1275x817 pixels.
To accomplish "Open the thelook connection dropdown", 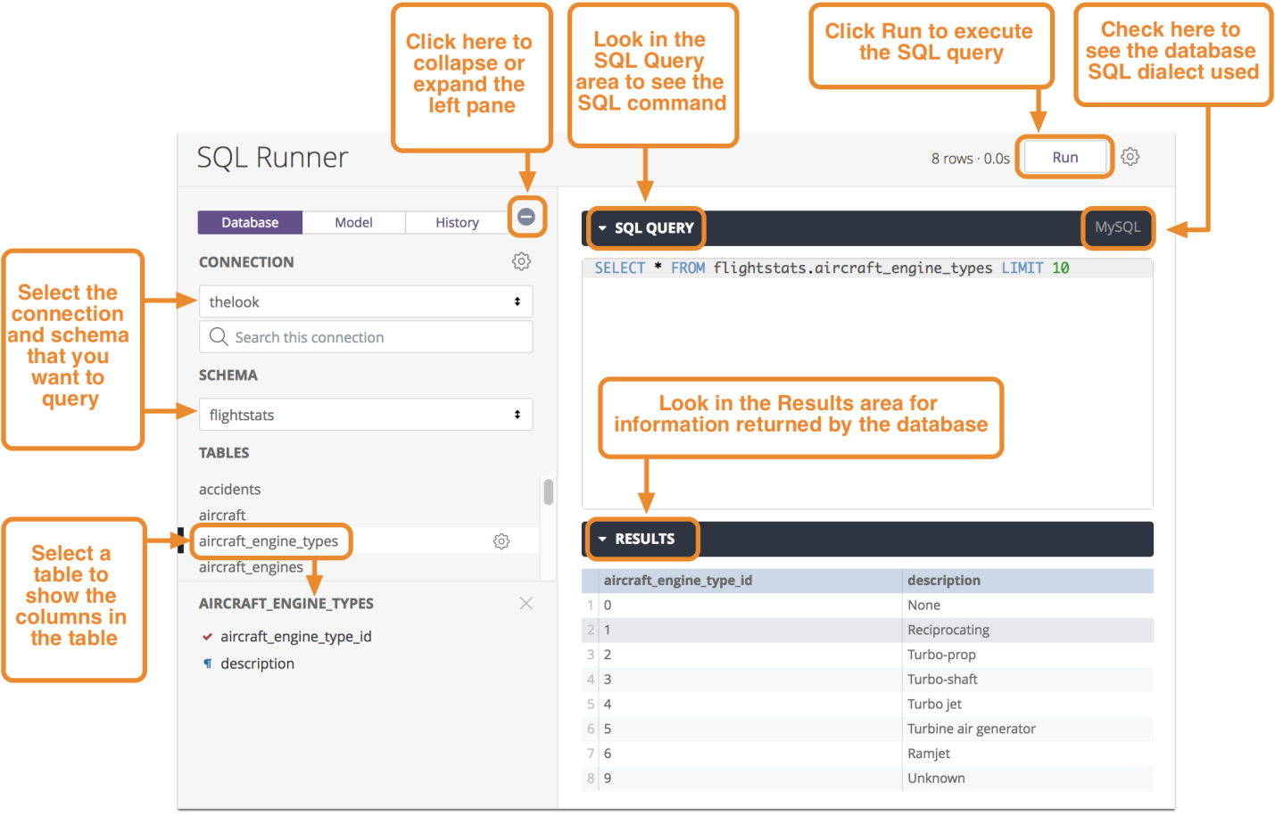I will (365, 302).
